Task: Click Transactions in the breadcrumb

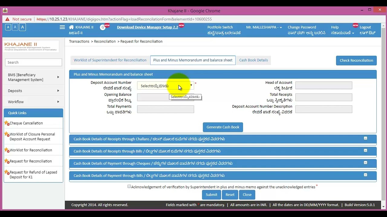Action: click(79, 42)
